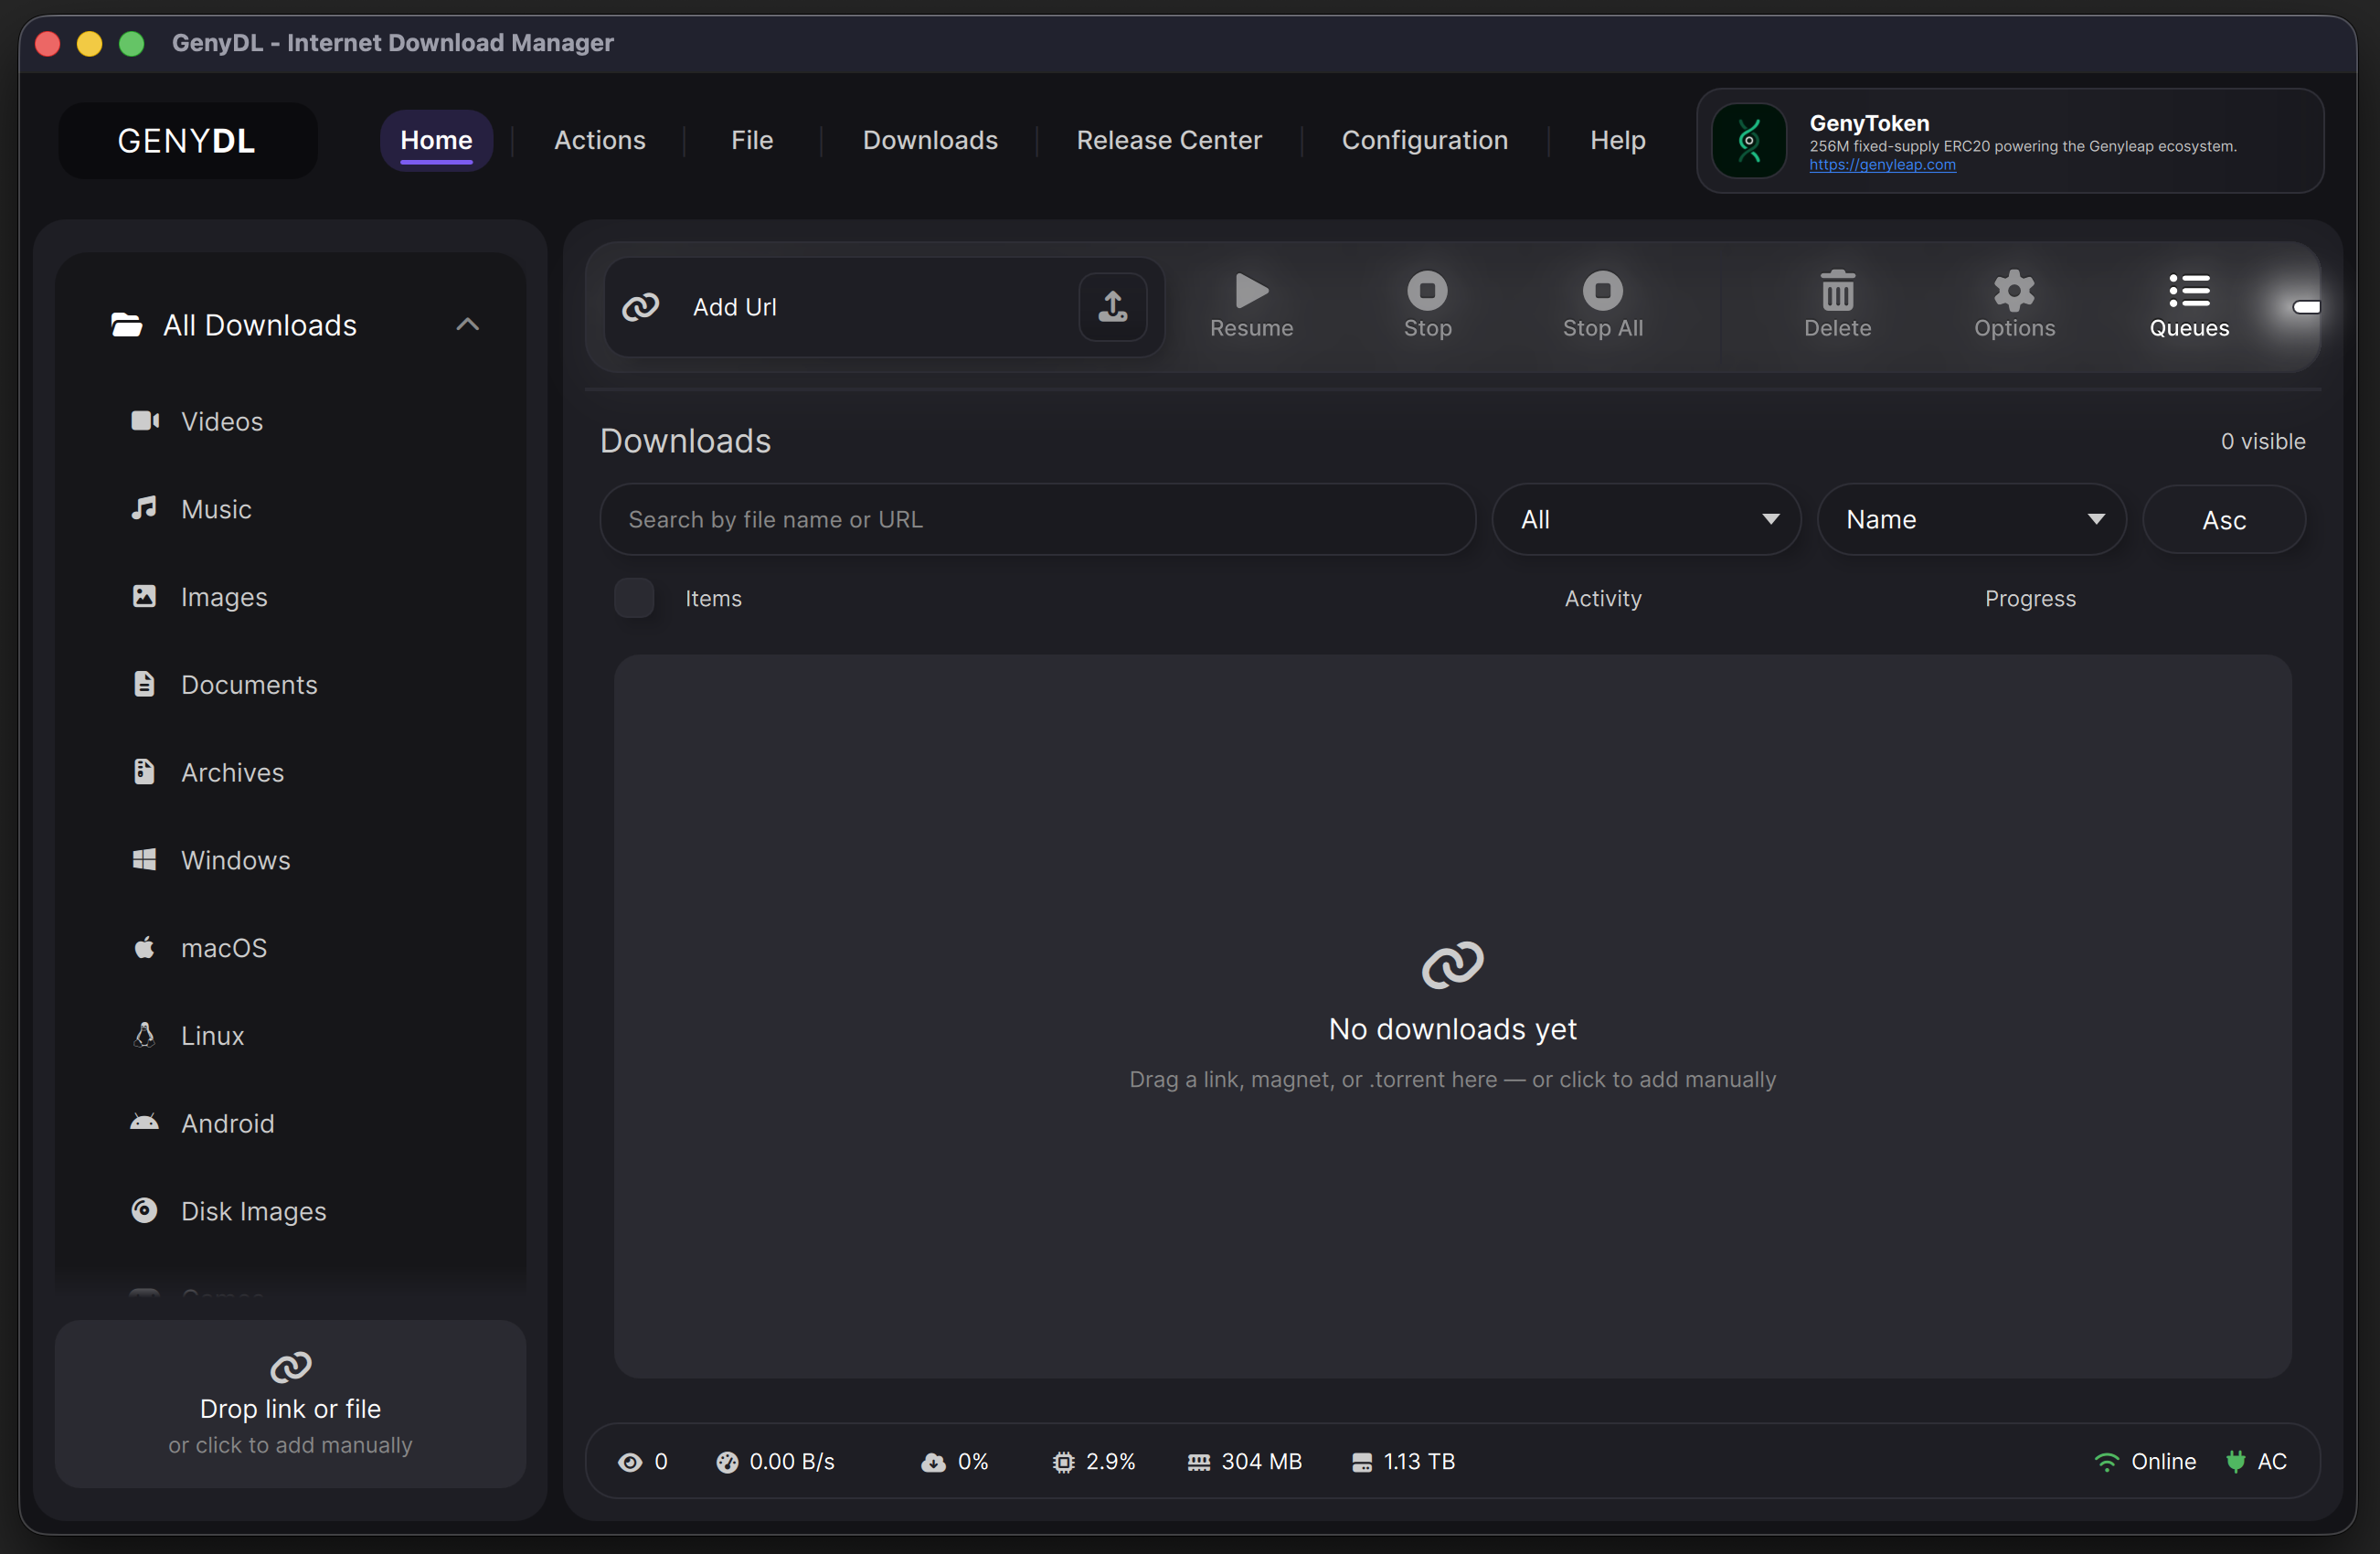Click the 304 MB status value

pyautogui.click(x=1261, y=1462)
